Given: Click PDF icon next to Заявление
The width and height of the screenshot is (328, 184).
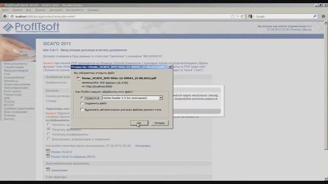Looking at the screenshot, I should (48, 170).
